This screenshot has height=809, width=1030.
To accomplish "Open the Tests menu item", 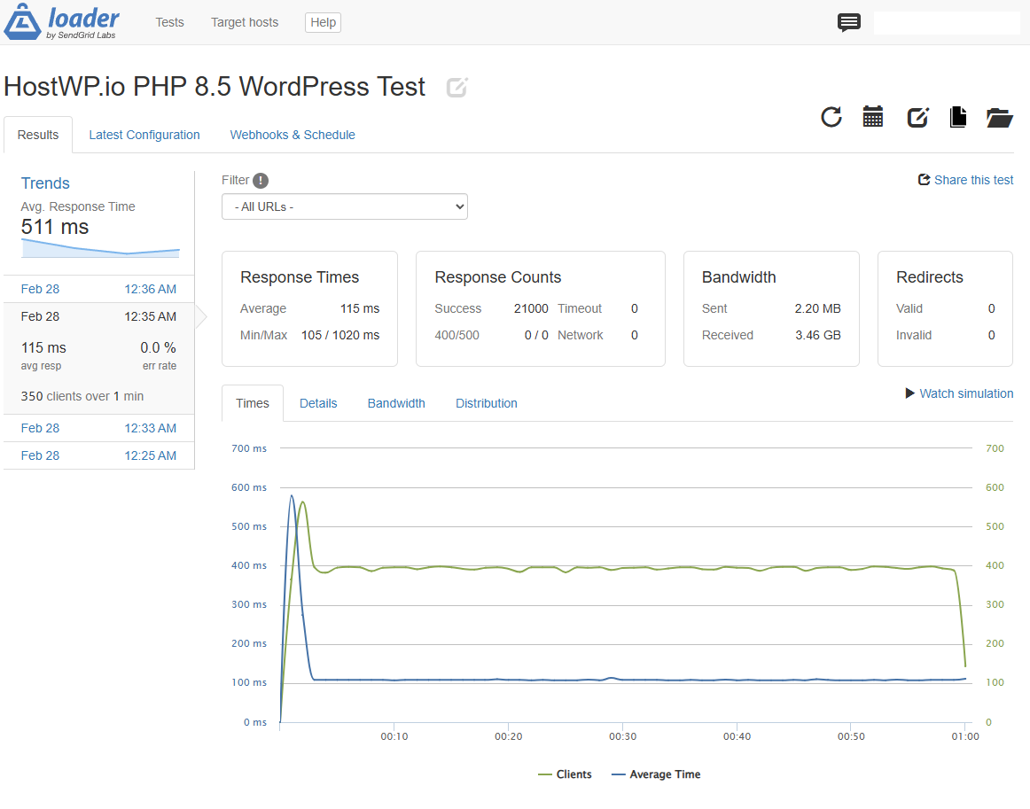I will [169, 22].
